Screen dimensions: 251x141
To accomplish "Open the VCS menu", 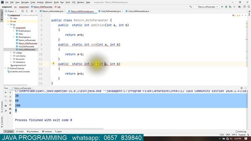I will 74,2.
